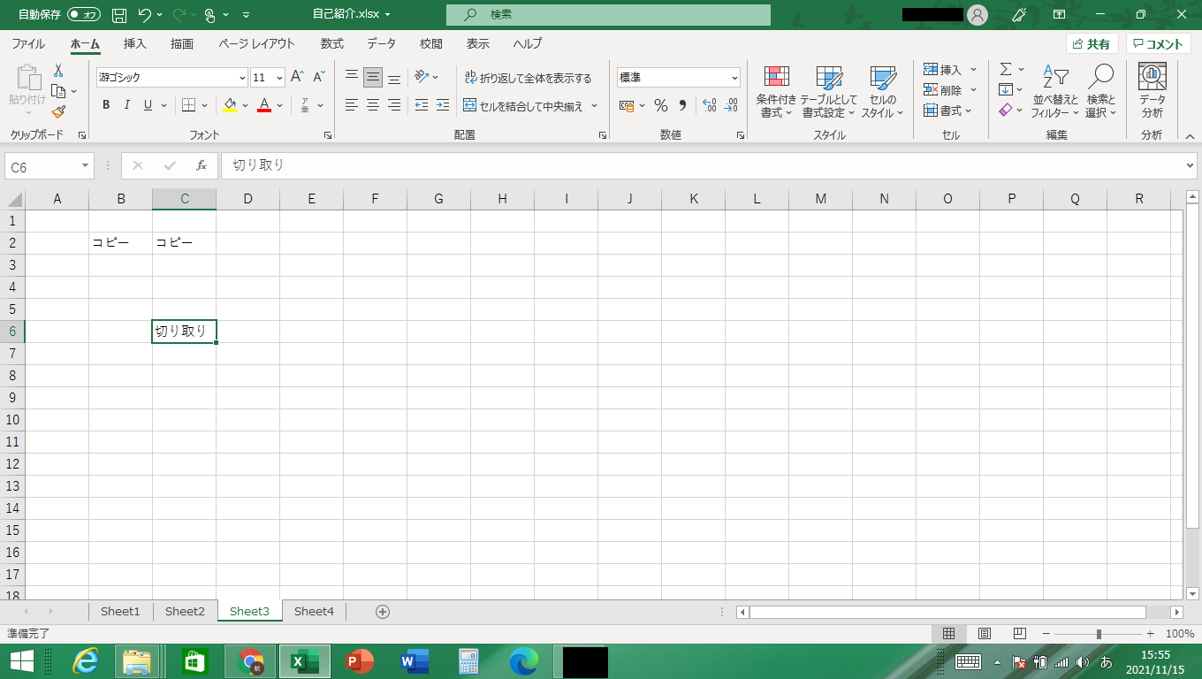This screenshot has height=679, width=1202.
Task: Click the Cut scissors icon
Action: (58, 71)
